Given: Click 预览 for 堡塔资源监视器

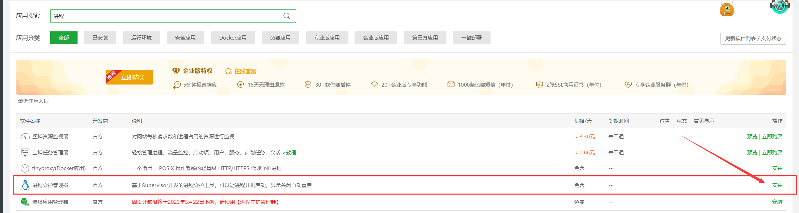Looking at the screenshot, I should click(x=752, y=136).
